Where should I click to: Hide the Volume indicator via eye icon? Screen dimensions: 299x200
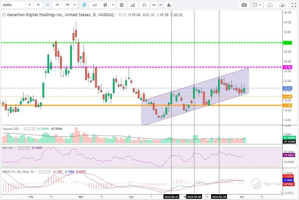[x=25, y=129]
